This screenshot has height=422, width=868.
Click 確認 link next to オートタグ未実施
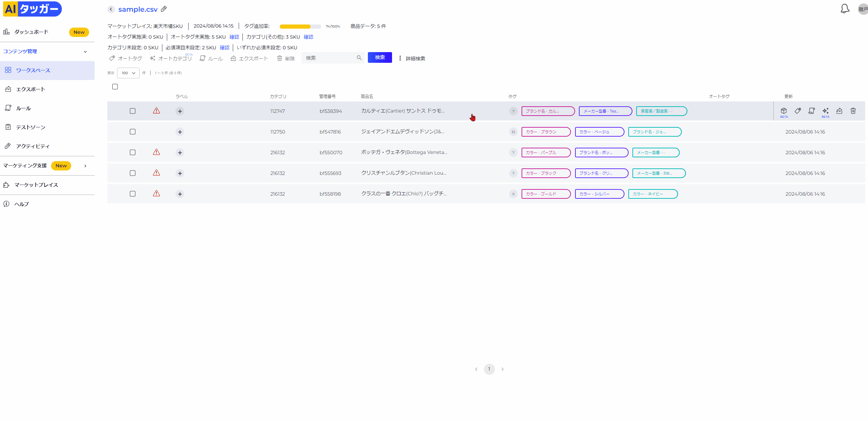[234, 37]
